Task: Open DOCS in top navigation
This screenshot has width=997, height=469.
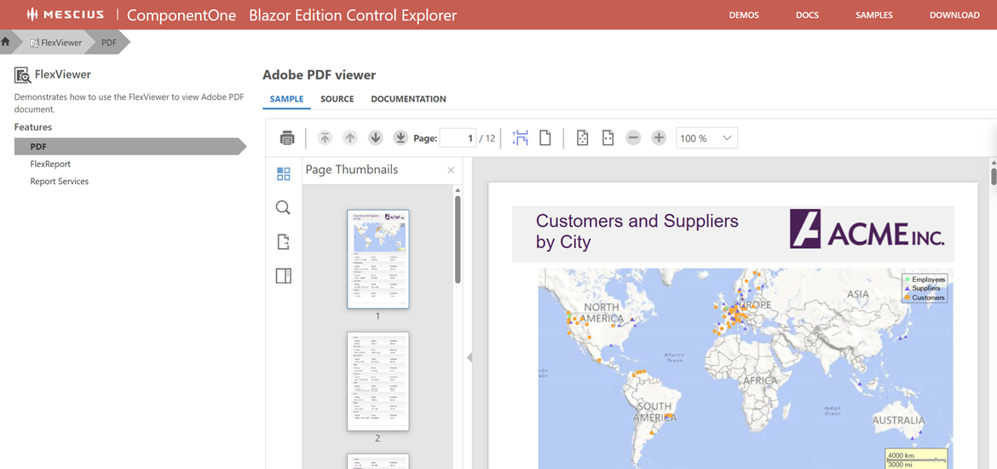Action: coord(807,15)
